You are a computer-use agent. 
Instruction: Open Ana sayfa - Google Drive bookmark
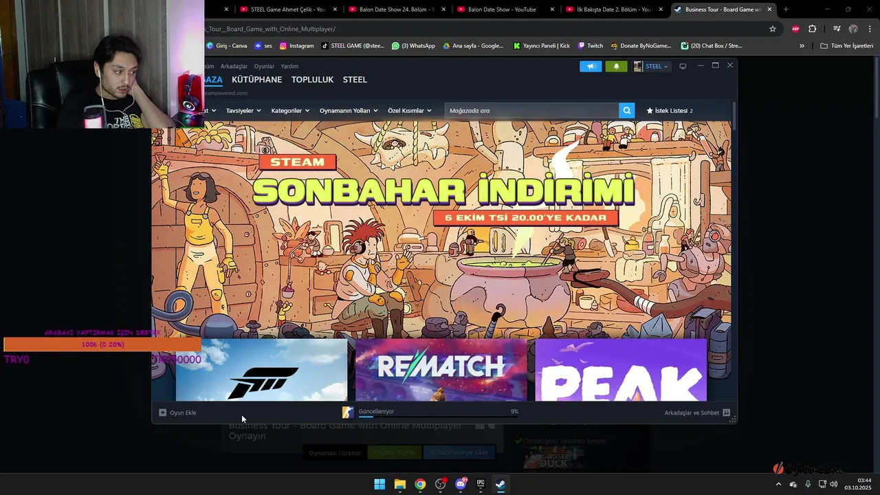473,46
